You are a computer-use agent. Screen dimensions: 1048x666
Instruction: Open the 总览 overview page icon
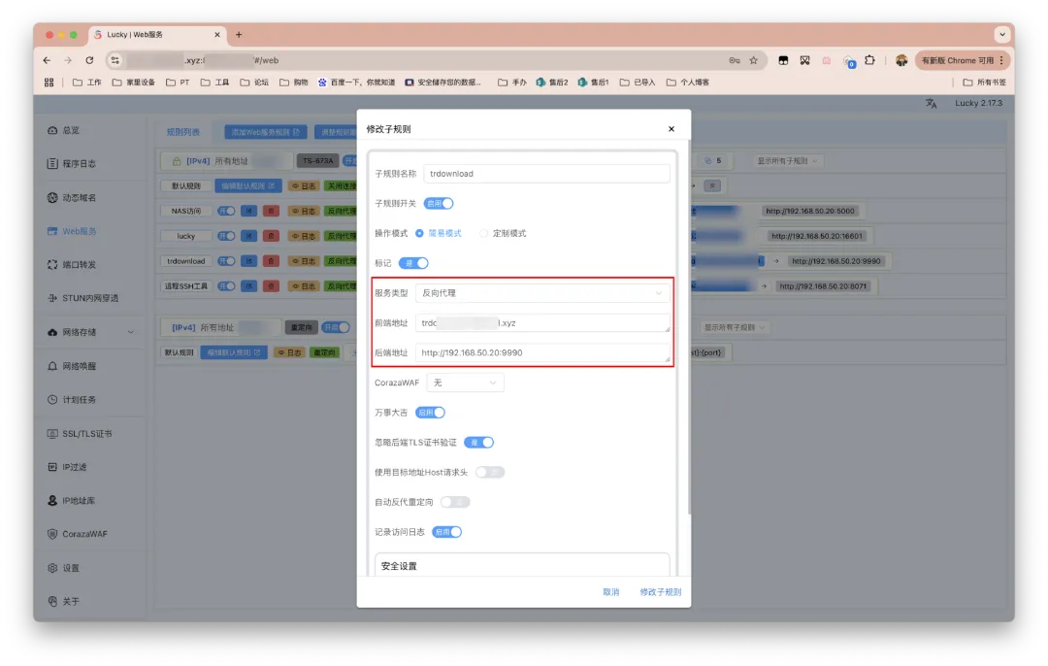[53, 130]
